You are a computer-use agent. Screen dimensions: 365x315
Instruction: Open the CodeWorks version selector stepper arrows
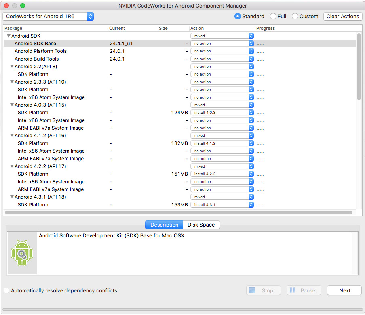point(91,16)
